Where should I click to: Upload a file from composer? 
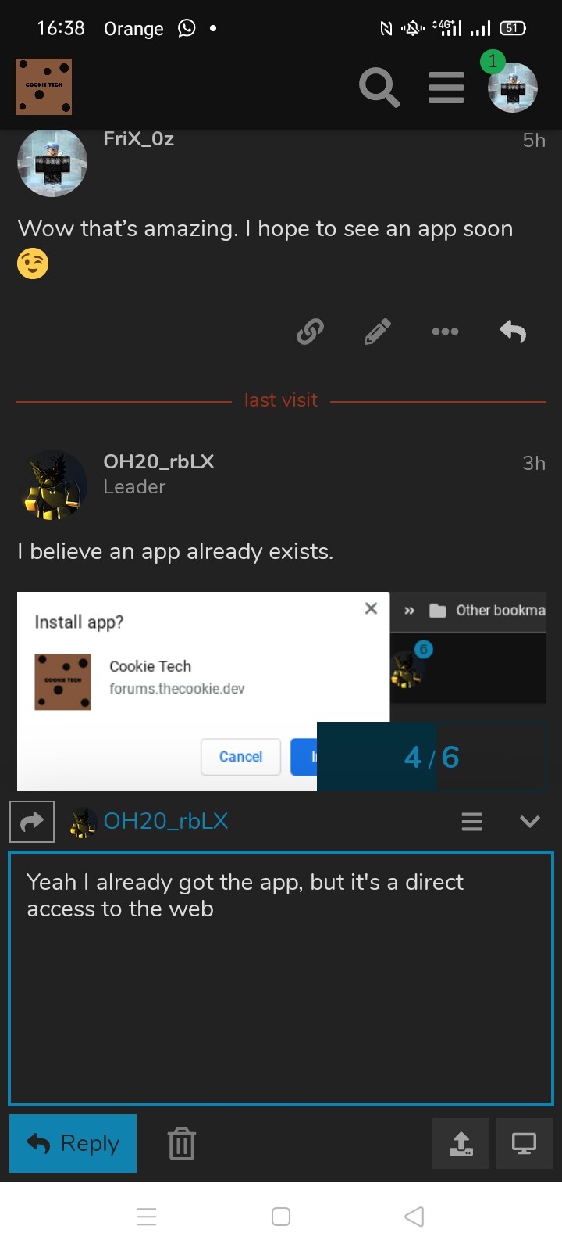tap(461, 1143)
